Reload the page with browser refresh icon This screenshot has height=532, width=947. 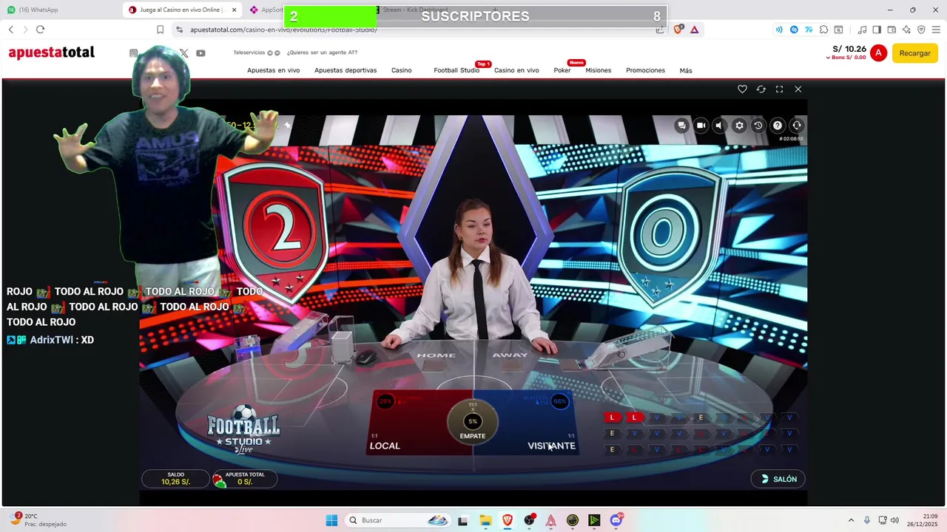[40, 30]
